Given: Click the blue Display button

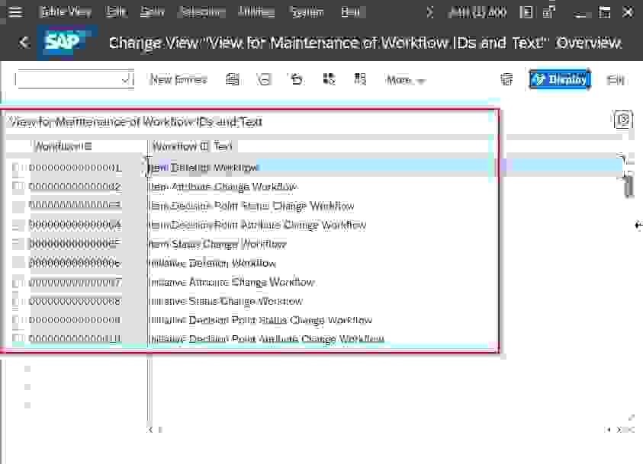Looking at the screenshot, I should tap(560, 79).
